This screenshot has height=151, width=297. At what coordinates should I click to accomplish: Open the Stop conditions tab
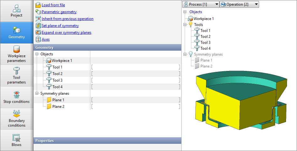tap(17, 97)
